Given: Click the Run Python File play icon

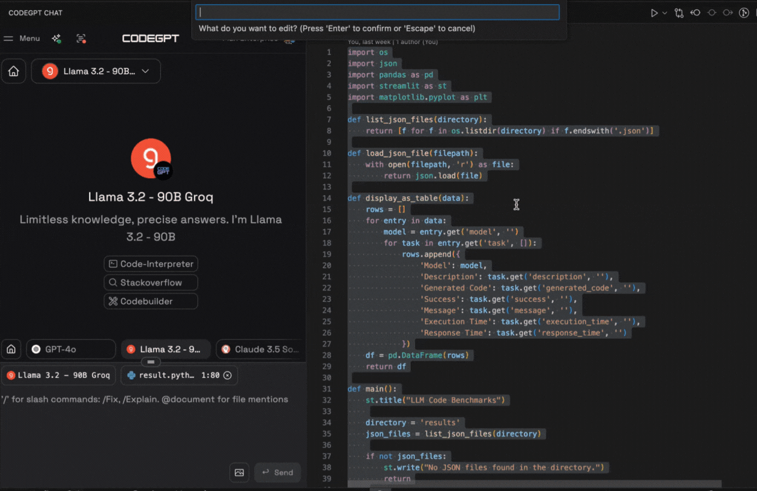Looking at the screenshot, I should point(654,13).
